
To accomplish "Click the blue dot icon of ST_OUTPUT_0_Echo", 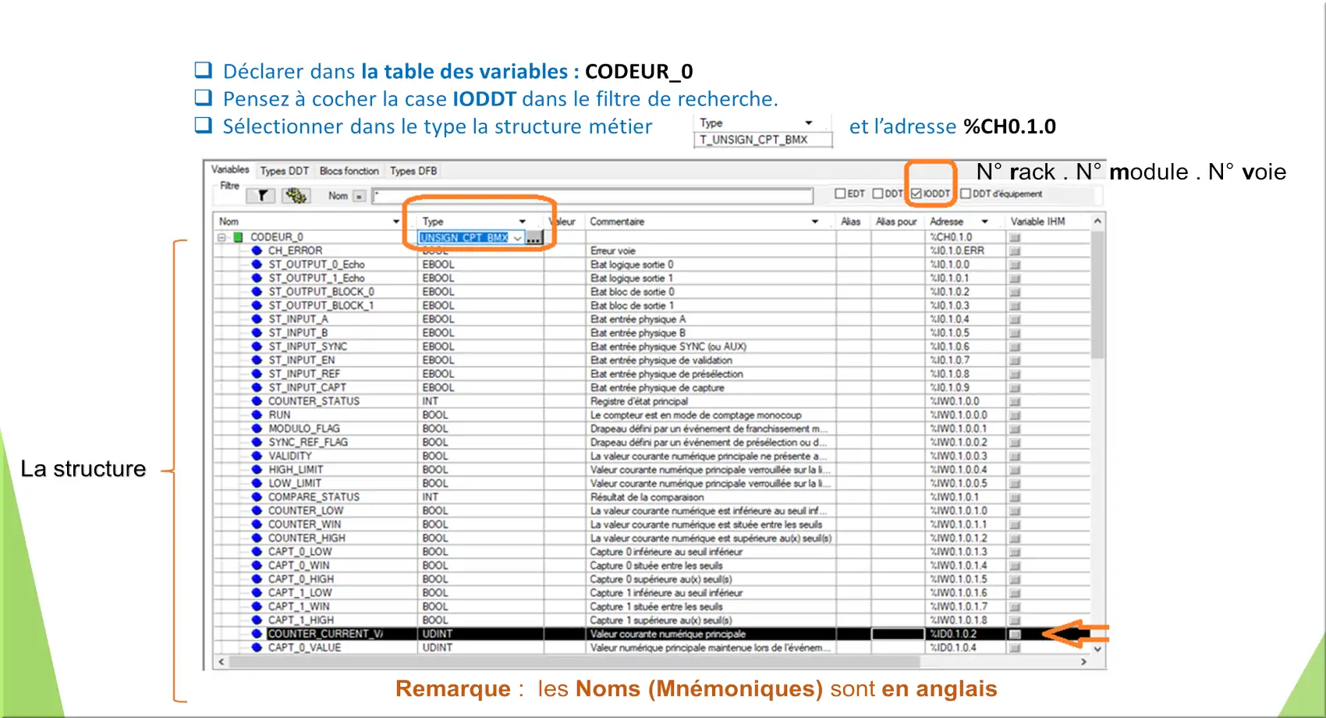I will point(256,265).
